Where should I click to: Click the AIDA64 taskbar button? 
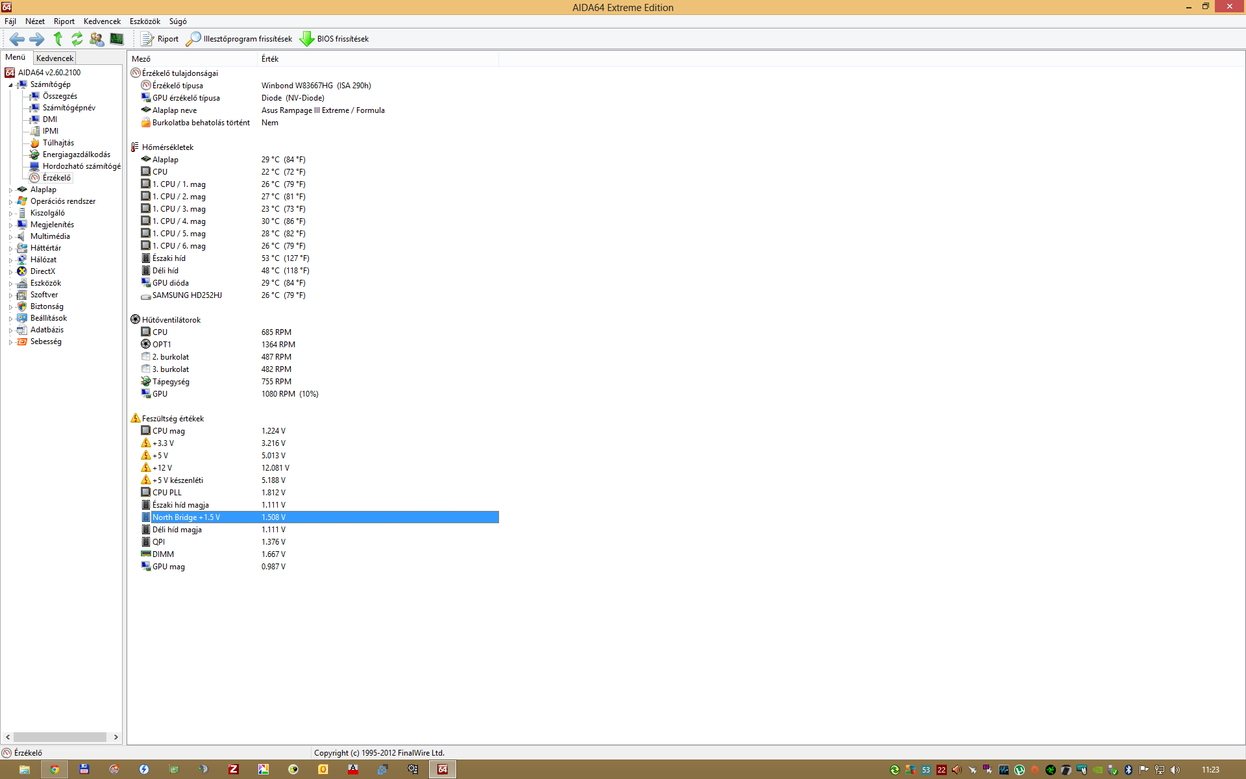443,769
